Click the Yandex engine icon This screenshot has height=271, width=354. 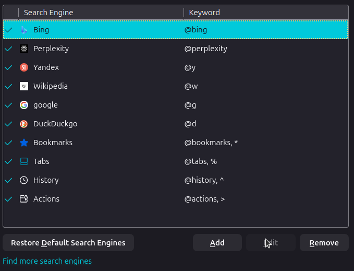[x=23, y=67]
